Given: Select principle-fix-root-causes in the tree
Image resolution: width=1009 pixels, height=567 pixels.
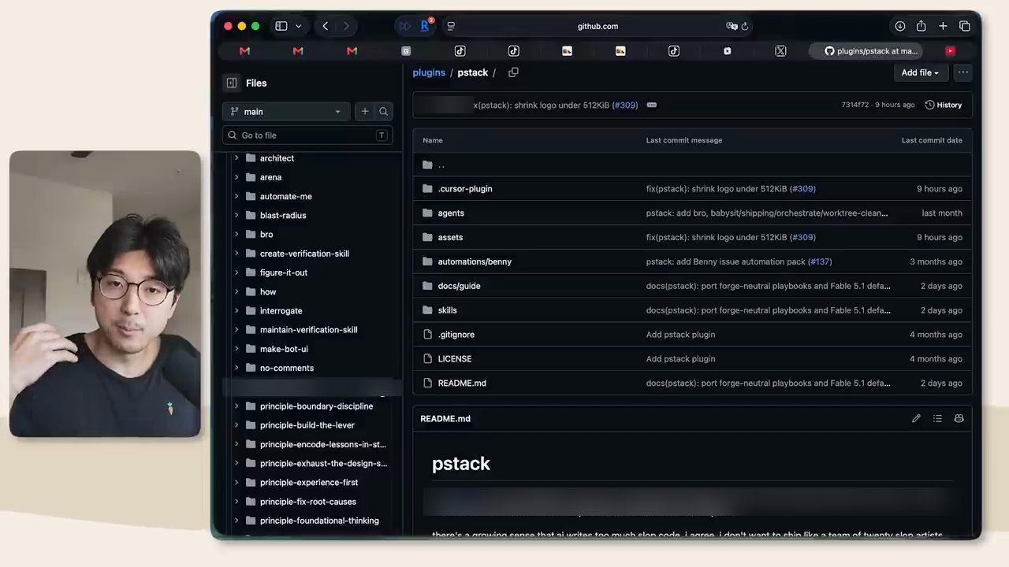Looking at the screenshot, I should (308, 502).
